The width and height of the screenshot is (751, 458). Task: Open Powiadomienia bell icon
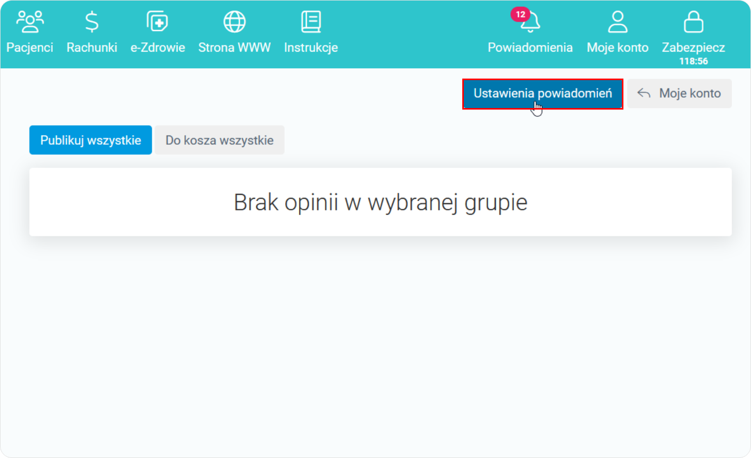pyautogui.click(x=530, y=23)
